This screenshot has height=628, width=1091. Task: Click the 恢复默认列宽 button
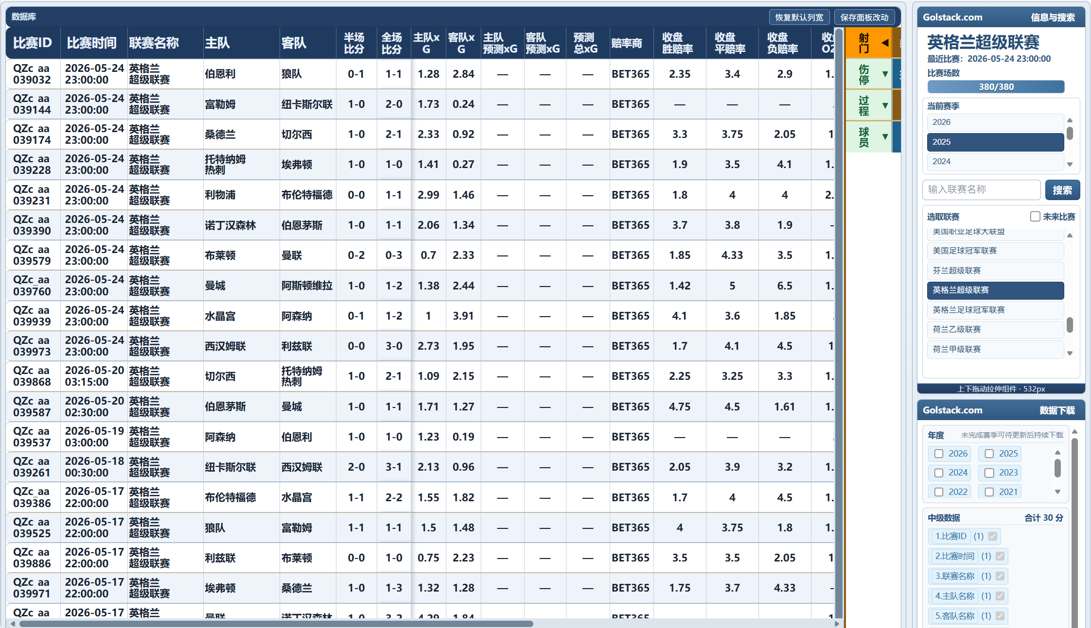pos(799,17)
